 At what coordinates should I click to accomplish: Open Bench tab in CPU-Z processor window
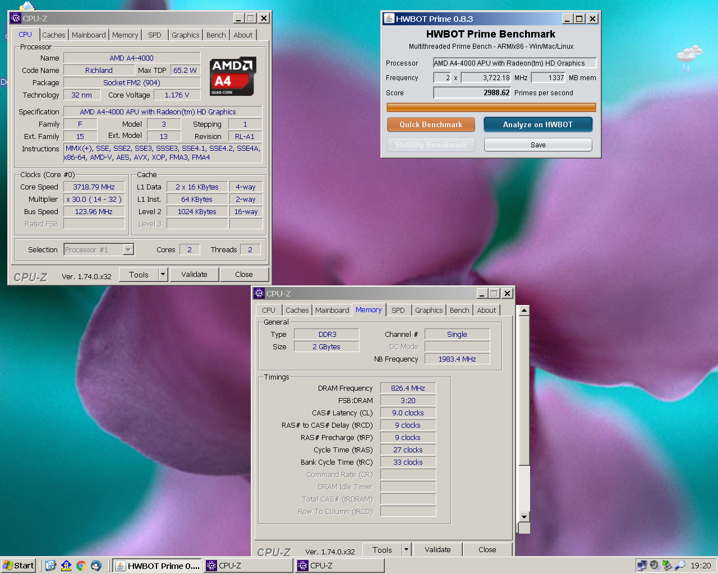216,35
